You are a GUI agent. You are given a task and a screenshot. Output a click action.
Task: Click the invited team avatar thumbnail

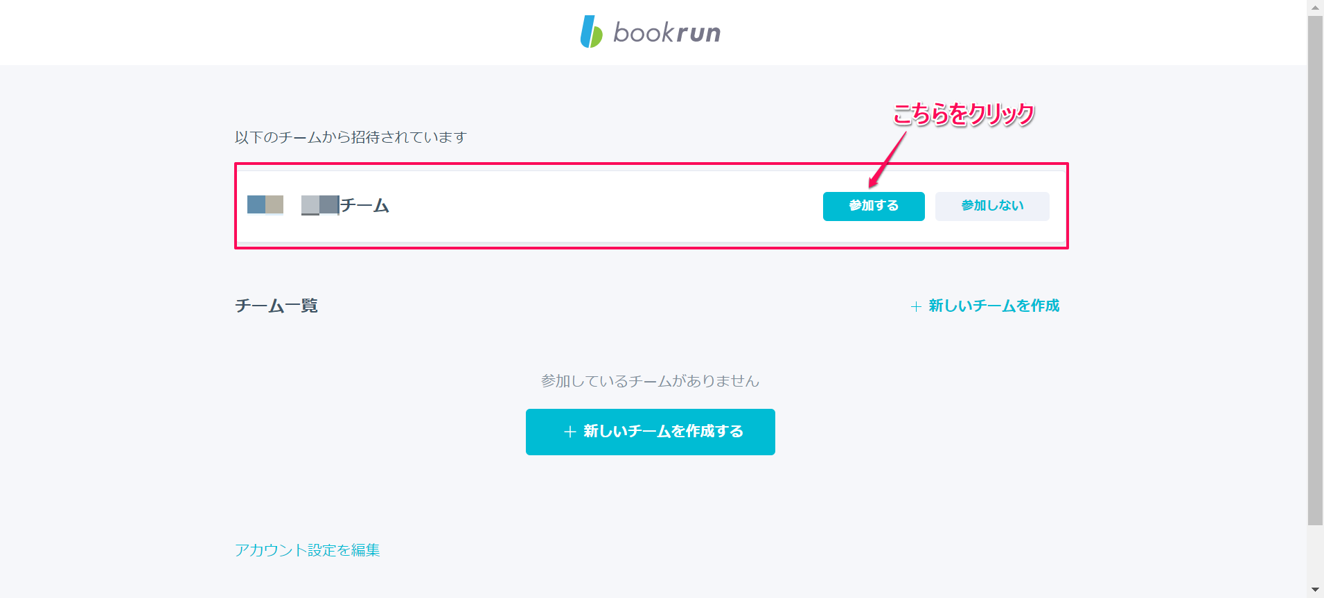point(265,204)
